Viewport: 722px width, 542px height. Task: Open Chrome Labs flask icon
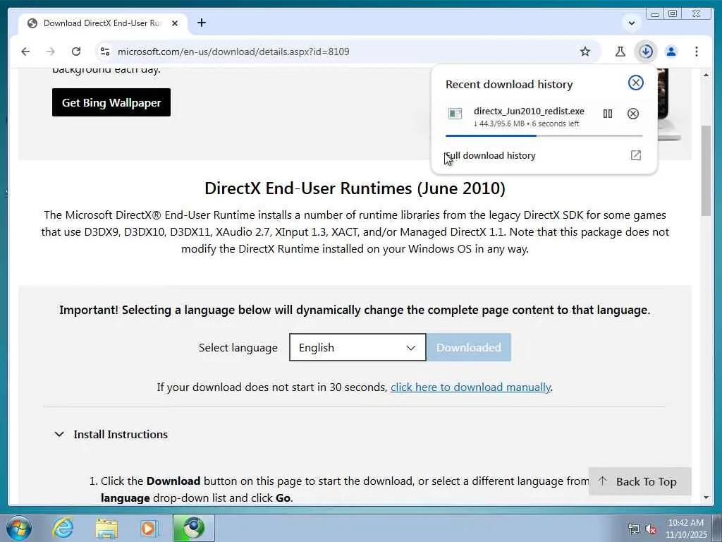click(x=620, y=52)
